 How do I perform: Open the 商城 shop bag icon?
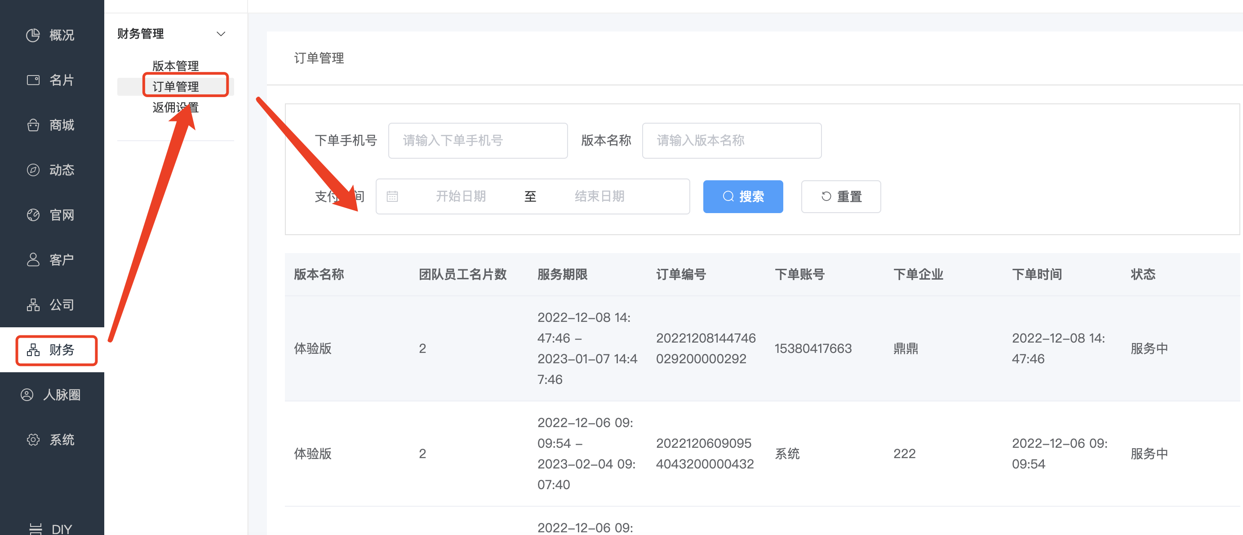[33, 125]
